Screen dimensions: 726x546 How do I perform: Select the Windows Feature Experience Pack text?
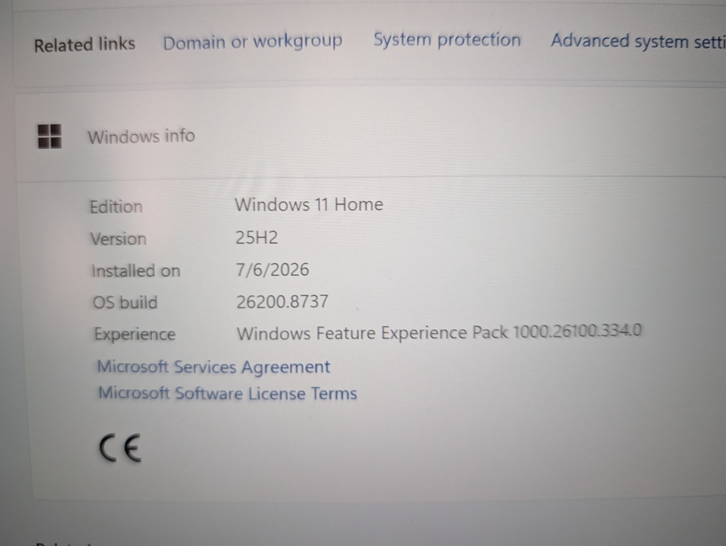tap(439, 332)
